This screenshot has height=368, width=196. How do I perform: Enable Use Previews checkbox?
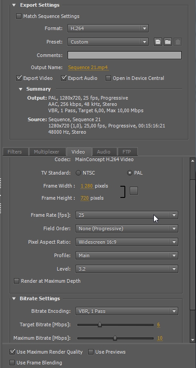tap(91, 352)
